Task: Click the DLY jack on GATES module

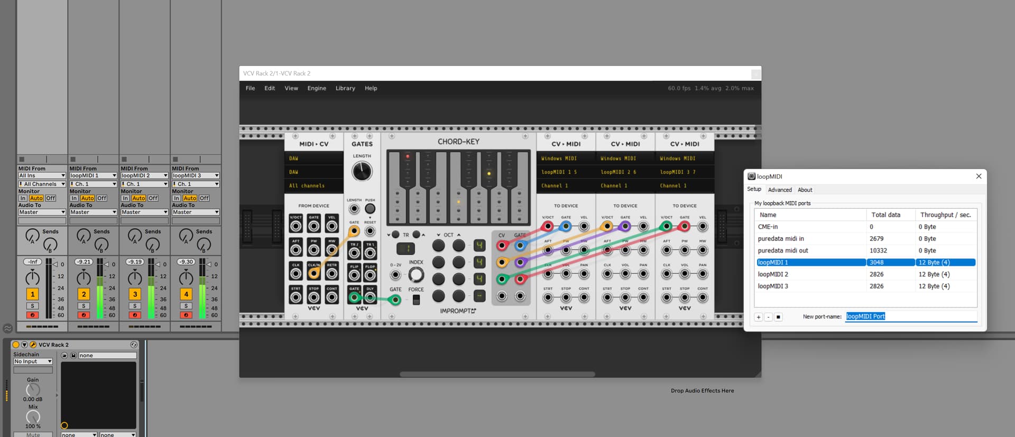Action: tap(370, 297)
